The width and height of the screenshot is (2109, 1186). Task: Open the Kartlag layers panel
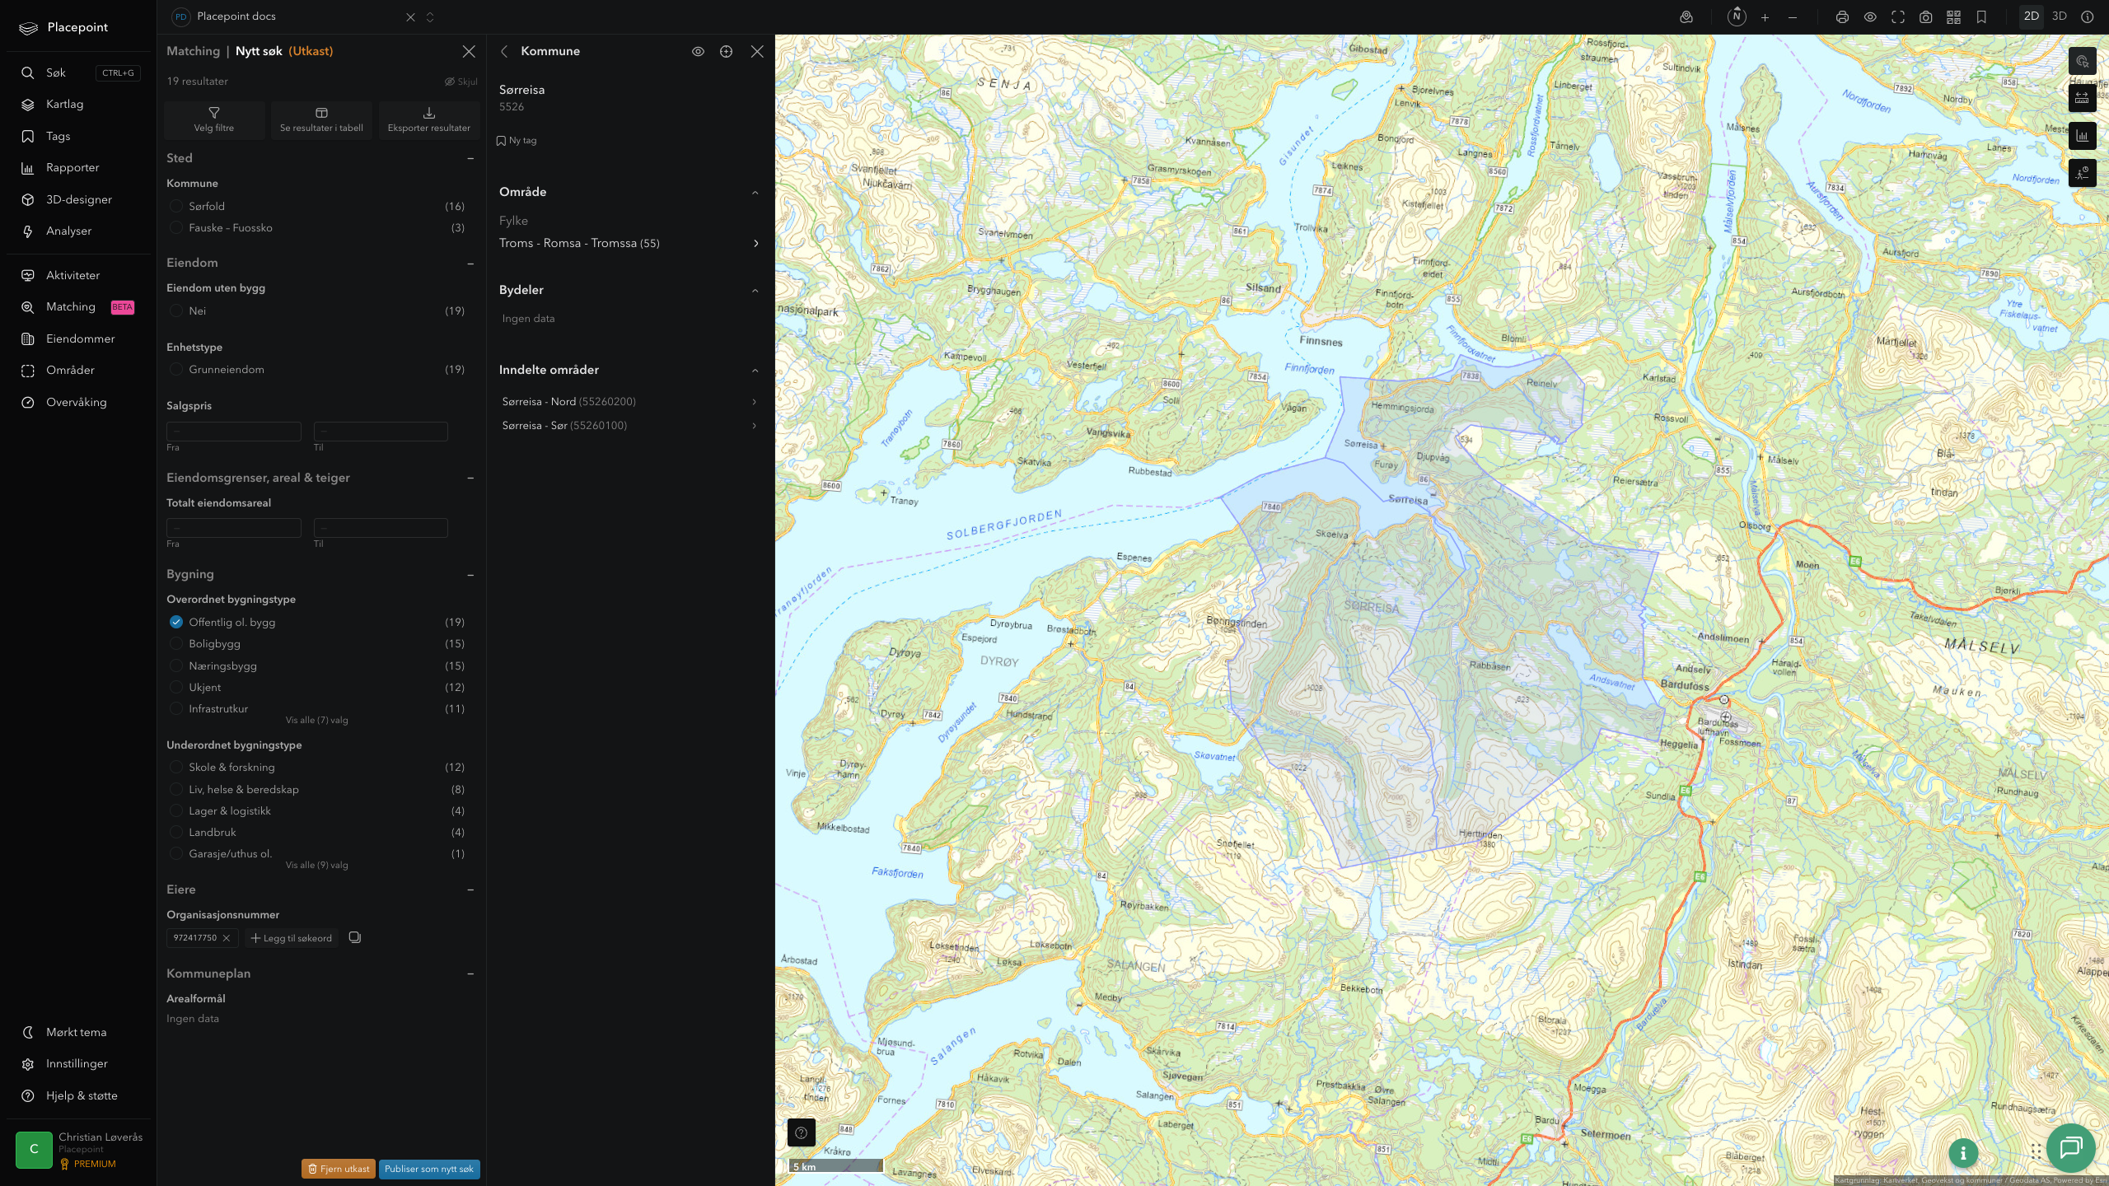(64, 105)
